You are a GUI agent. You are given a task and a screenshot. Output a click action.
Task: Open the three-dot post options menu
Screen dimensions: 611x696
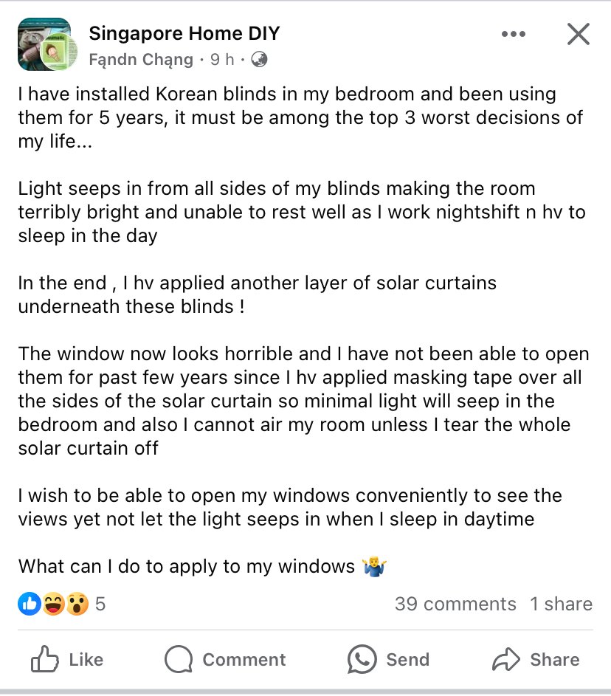pos(513,34)
